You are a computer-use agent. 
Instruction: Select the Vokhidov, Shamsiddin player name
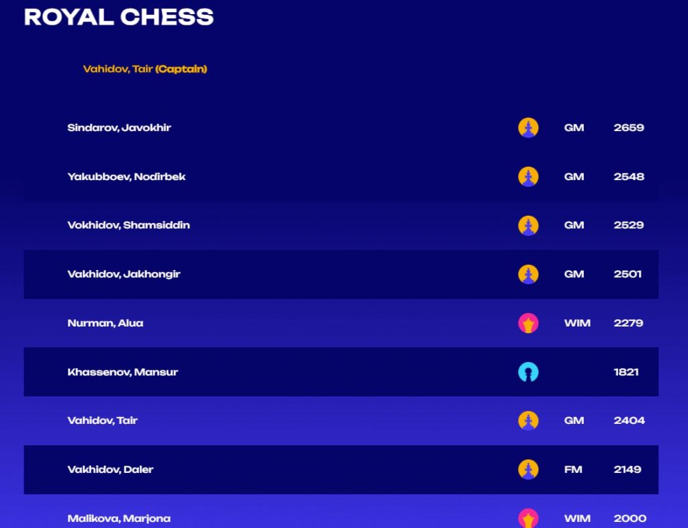tap(128, 225)
